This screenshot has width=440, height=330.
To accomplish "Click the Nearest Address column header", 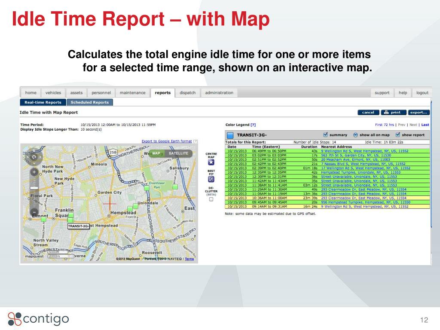I will [336, 147].
